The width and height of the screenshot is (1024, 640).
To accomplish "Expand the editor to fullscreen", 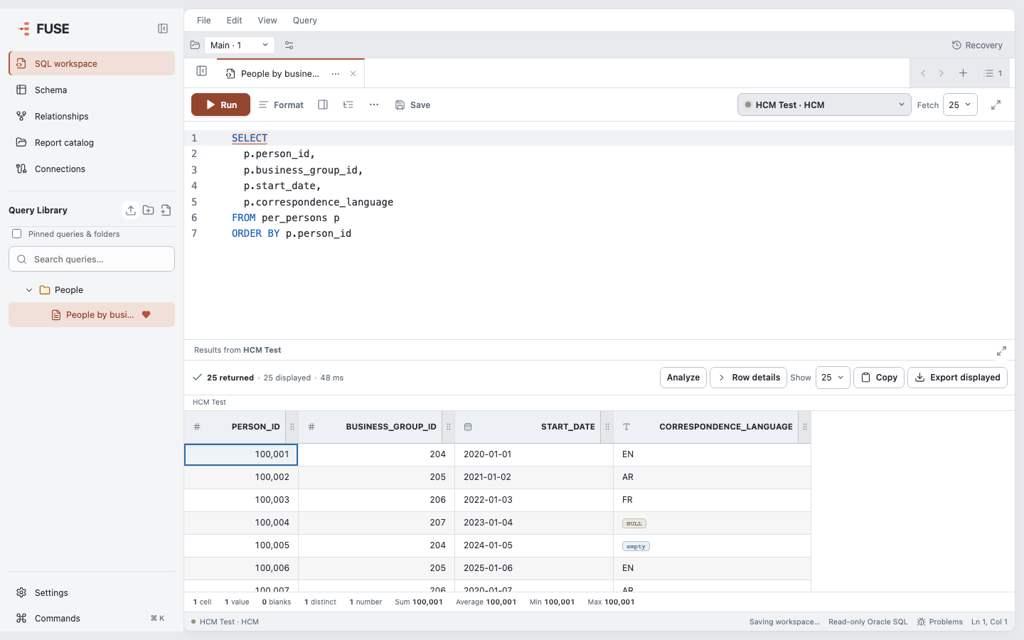I will [996, 105].
